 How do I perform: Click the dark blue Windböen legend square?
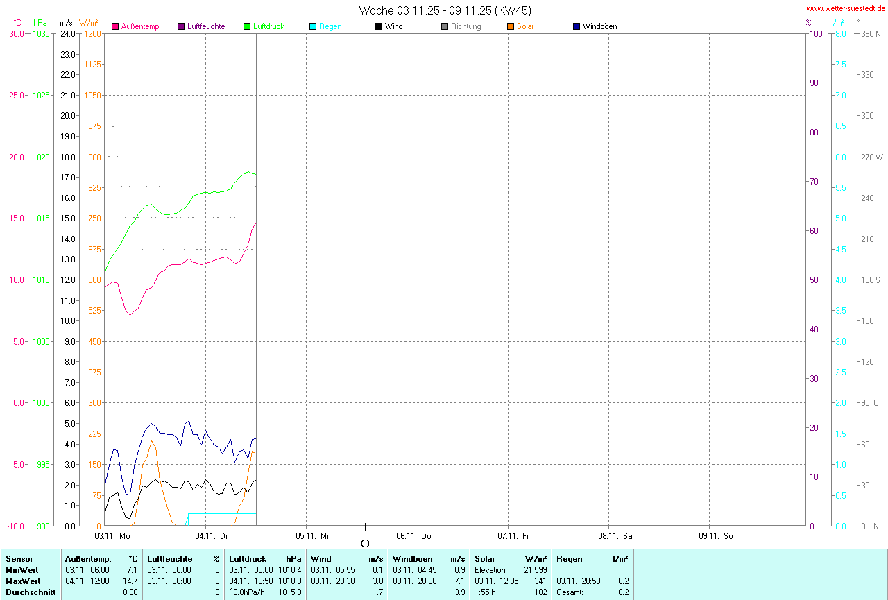coord(577,26)
